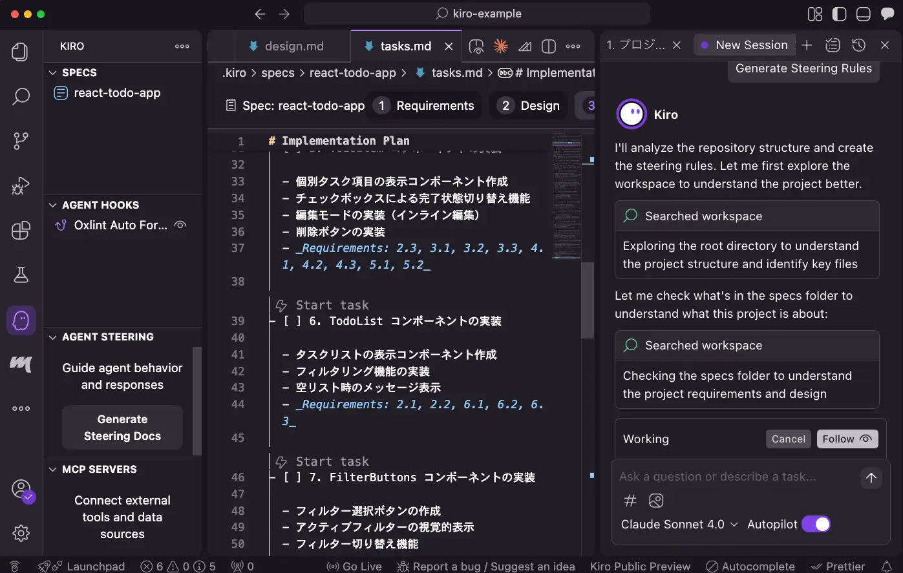The image size is (903, 573).
Task: Show additional activity bar views
Action: (x=21, y=408)
